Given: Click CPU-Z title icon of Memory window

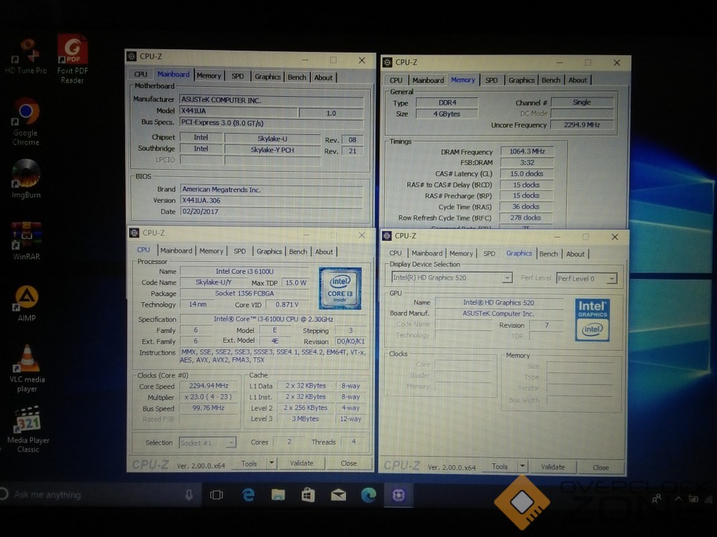Looking at the screenshot, I should point(387,62).
